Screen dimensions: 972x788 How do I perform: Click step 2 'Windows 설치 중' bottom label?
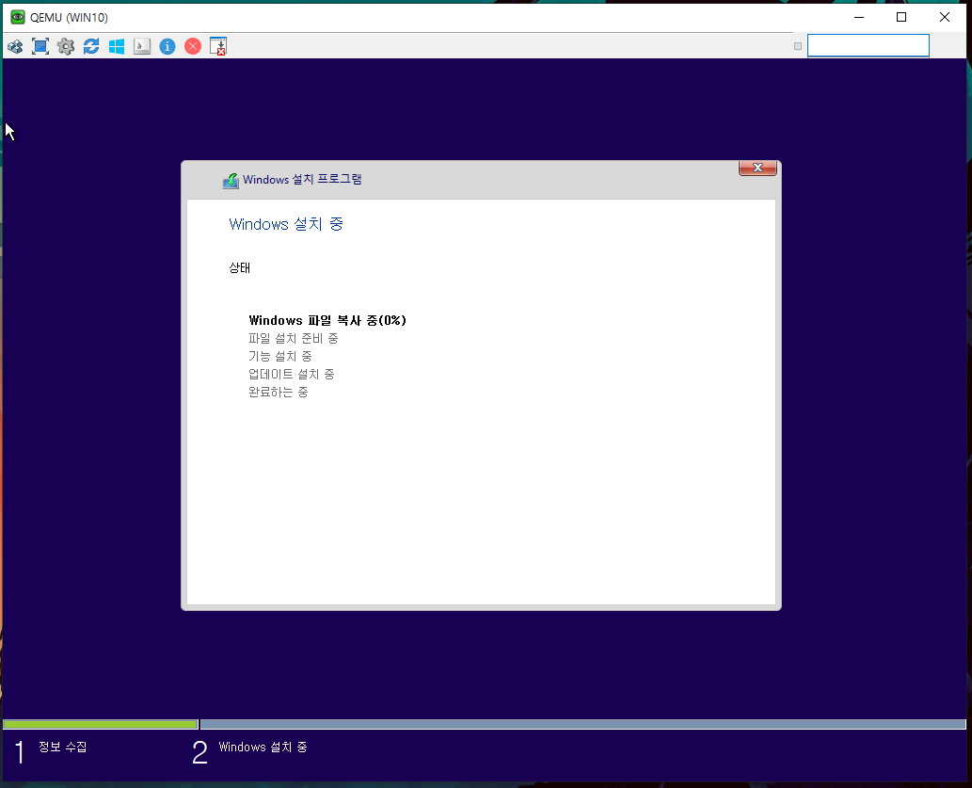tap(263, 748)
